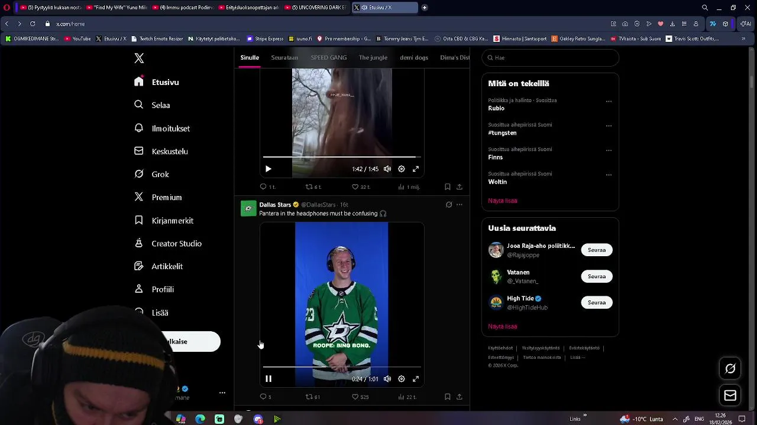Open Kirjanmerkit bookmarks

tap(164, 220)
